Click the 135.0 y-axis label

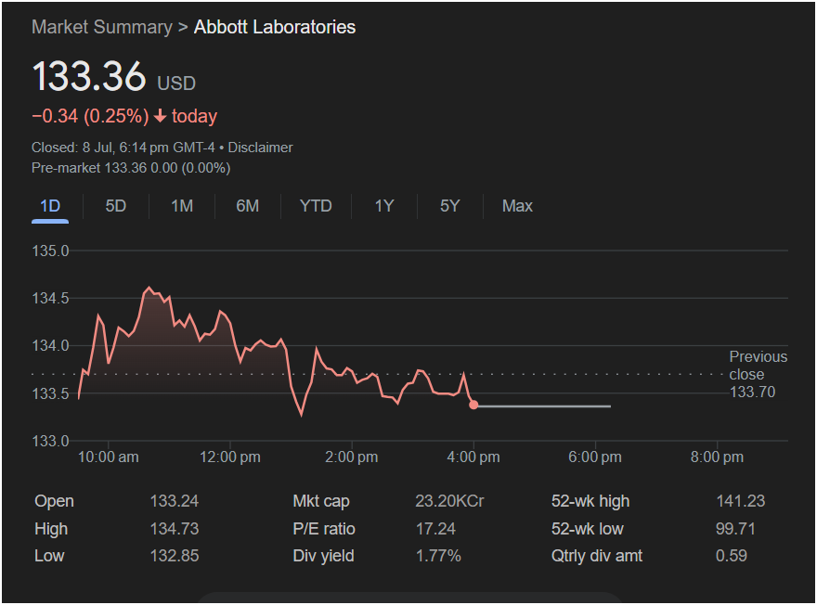50,251
